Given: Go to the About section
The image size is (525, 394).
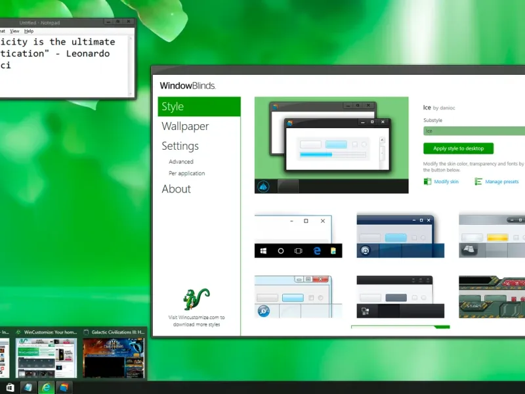Looking at the screenshot, I should 176,189.
